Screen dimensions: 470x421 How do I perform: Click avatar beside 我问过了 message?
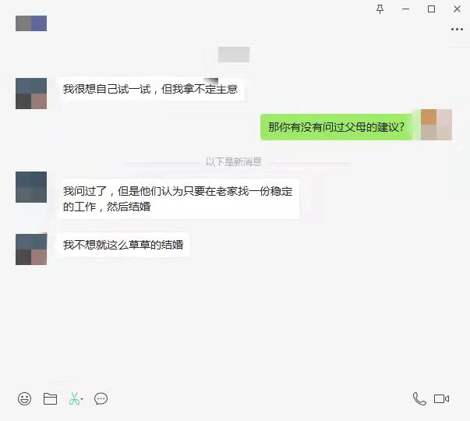(x=31, y=187)
